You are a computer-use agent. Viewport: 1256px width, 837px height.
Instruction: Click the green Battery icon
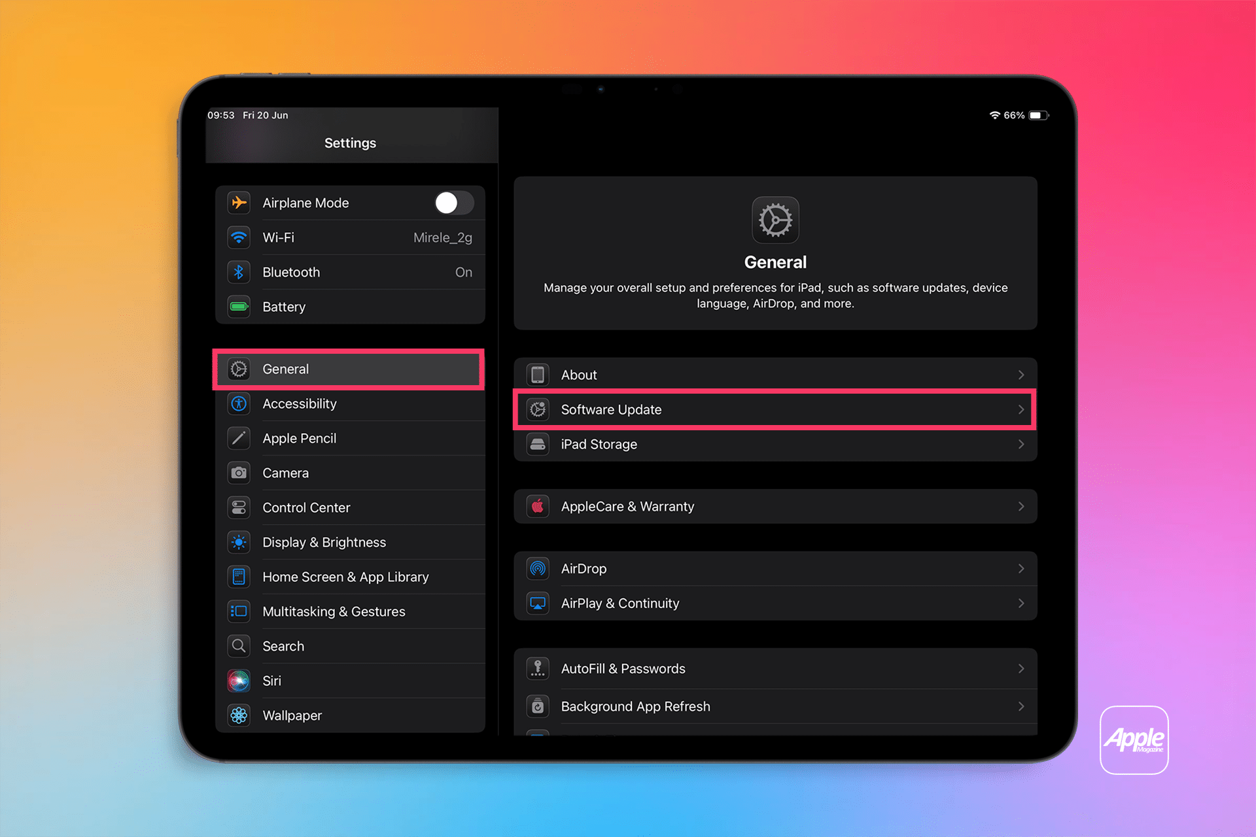(239, 307)
